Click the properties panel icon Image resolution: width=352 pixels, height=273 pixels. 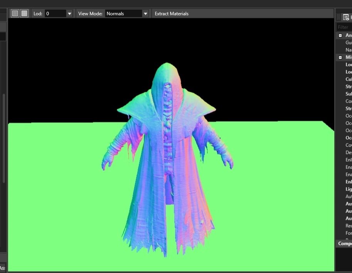(346, 17)
